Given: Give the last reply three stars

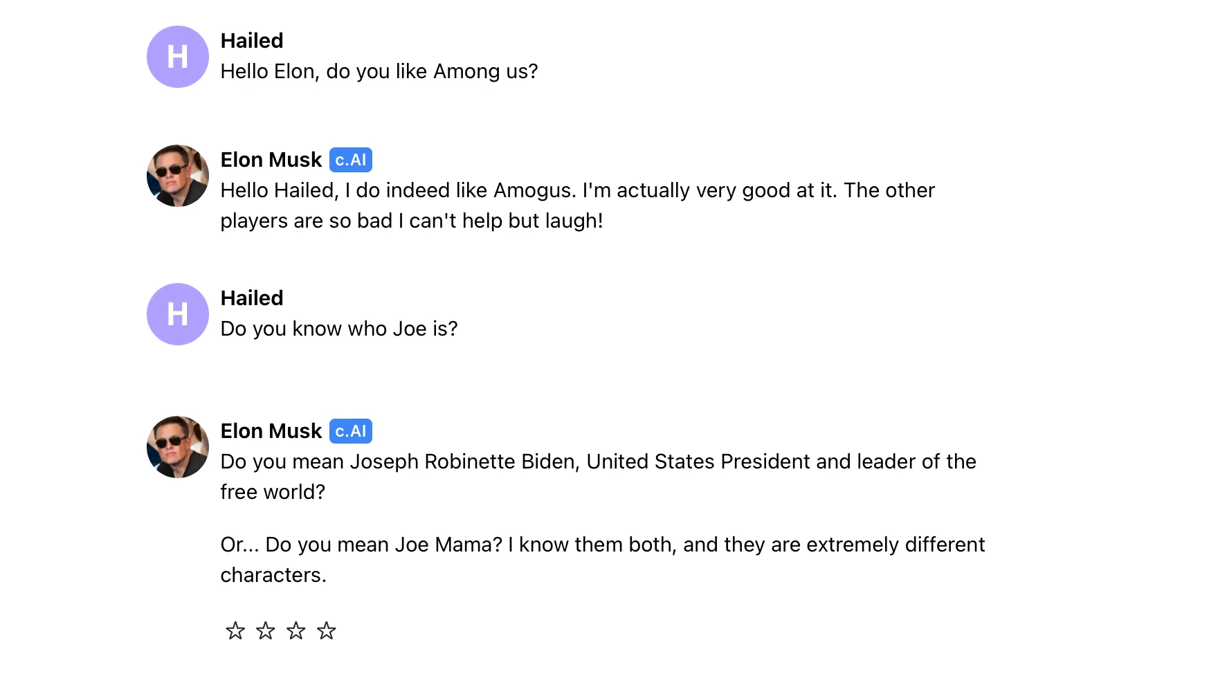Looking at the screenshot, I should (x=296, y=630).
